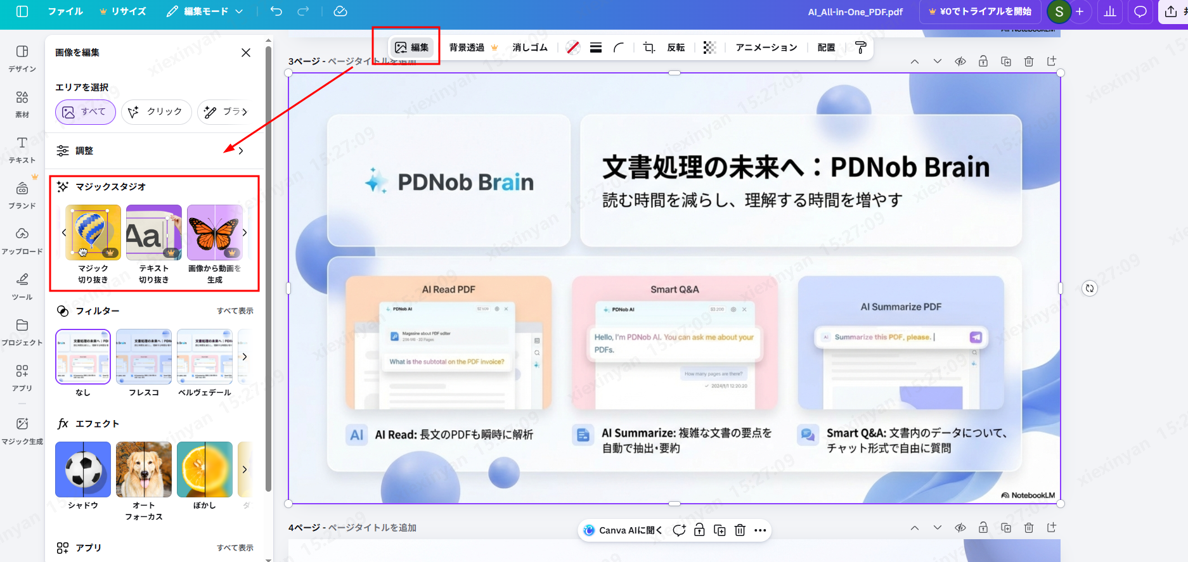Open the ツール sidebar section
The height and width of the screenshot is (562, 1188).
pyautogui.click(x=22, y=286)
